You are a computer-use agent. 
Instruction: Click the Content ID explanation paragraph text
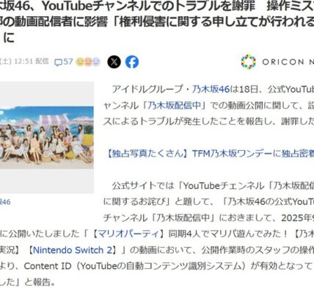pyautogui.click(x=157, y=266)
